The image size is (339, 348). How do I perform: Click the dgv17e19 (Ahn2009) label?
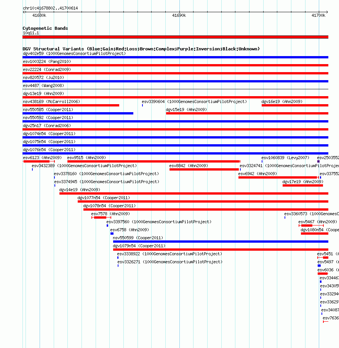point(303,182)
